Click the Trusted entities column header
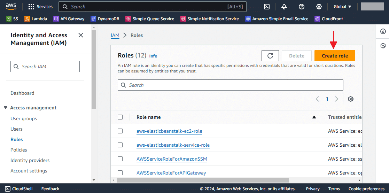This screenshot has height=193, width=389. (344, 117)
